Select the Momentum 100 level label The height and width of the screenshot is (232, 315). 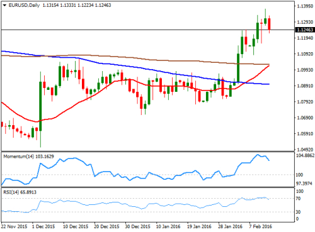(299, 175)
